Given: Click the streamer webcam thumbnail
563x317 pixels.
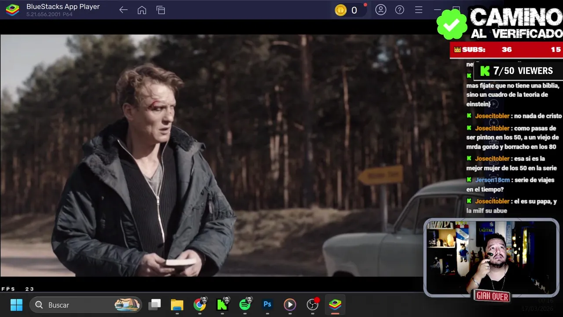Looking at the screenshot, I should 491,258.
